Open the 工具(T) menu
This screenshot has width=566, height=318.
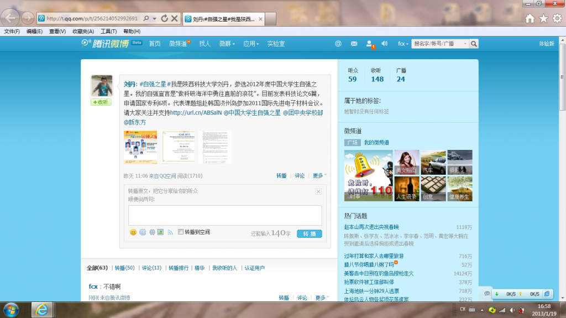pyautogui.click(x=109, y=32)
